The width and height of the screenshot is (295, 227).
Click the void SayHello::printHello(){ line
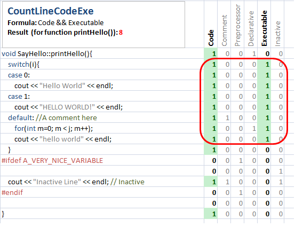point(47,54)
